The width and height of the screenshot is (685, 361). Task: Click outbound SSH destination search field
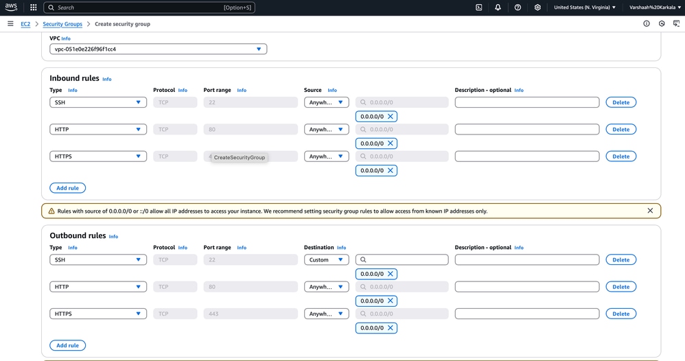point(402,259)
